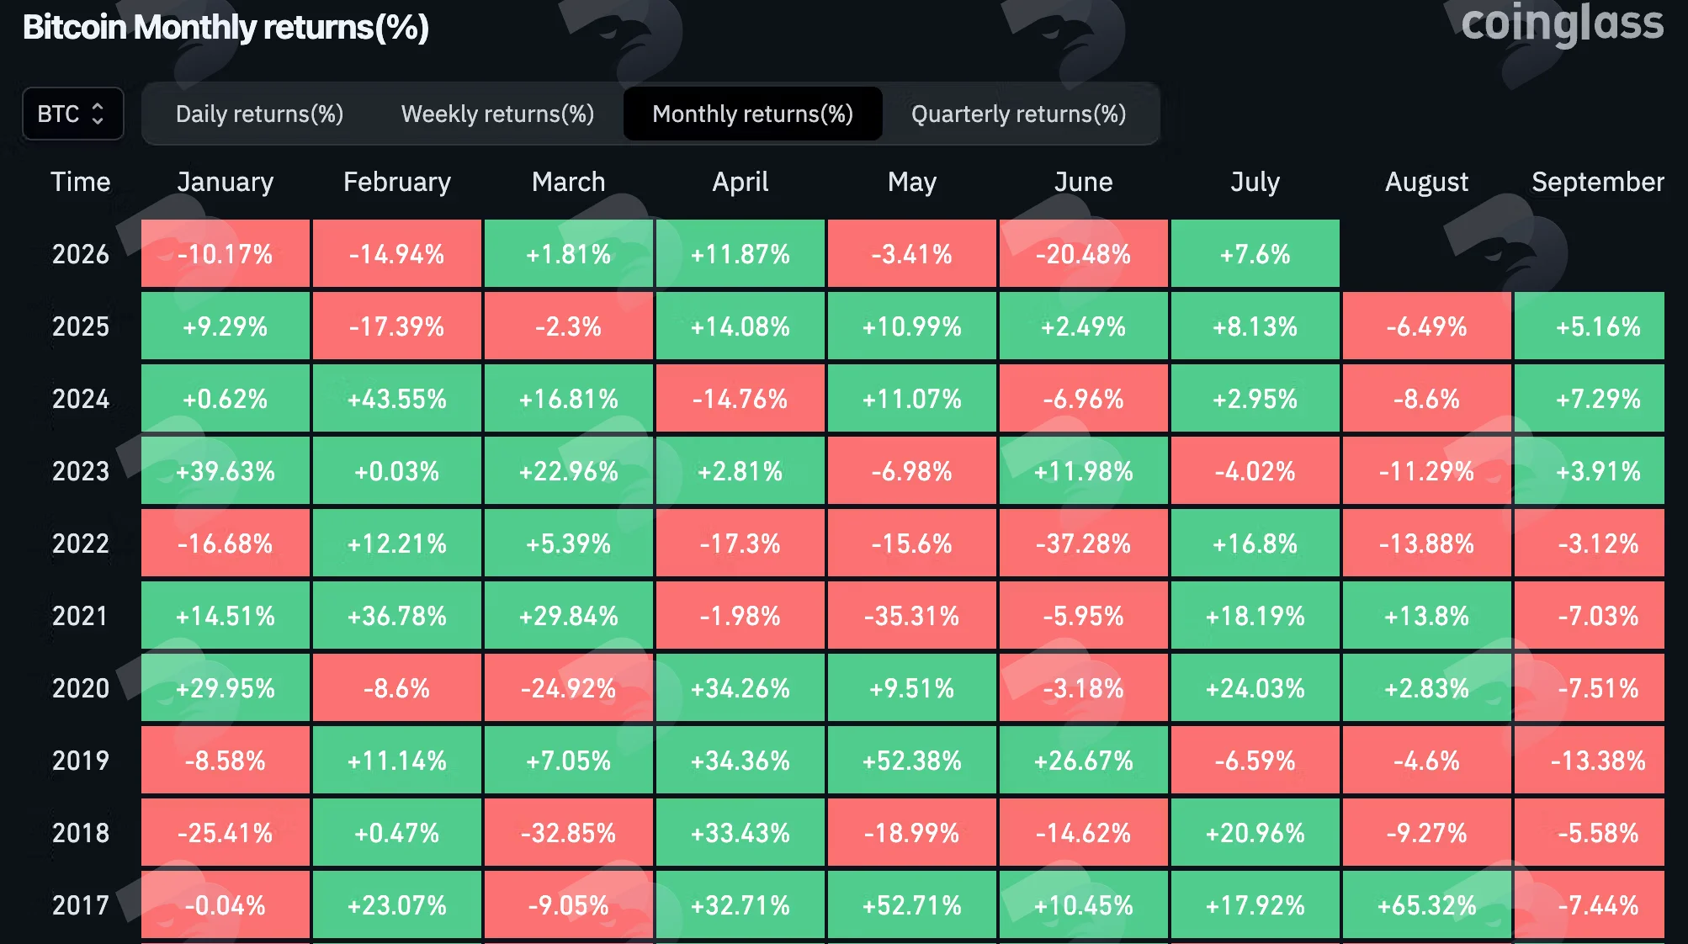Click the Time column header

tap(80, 182)
